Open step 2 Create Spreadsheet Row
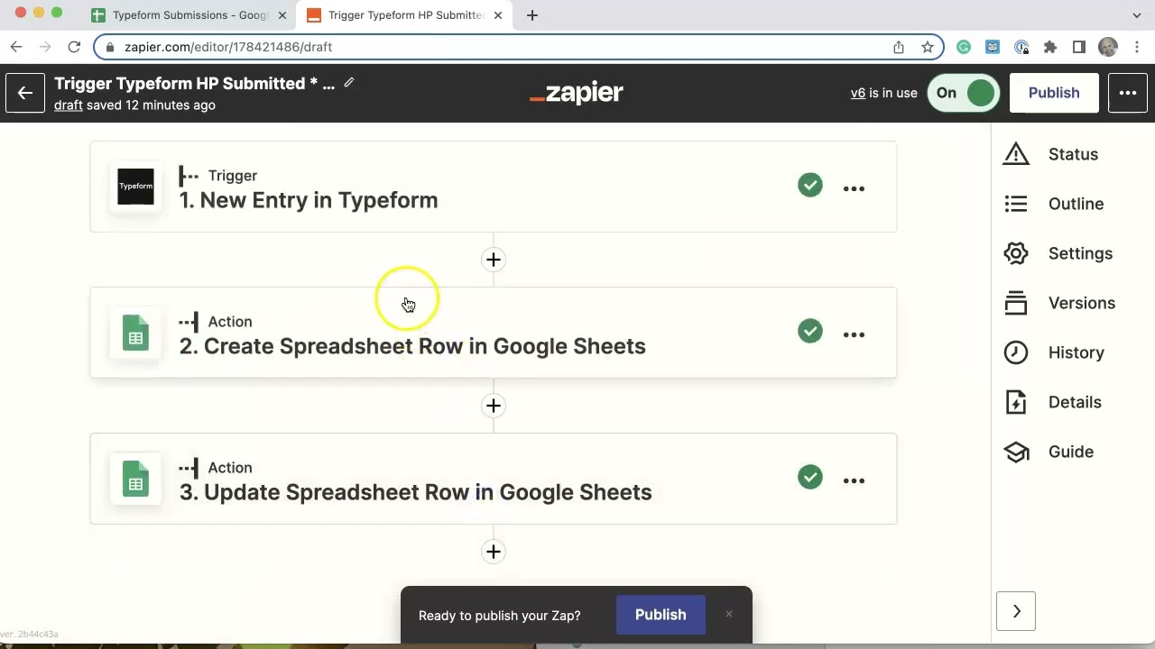Screen dimensions: 1155x649 tap(494, 333)
